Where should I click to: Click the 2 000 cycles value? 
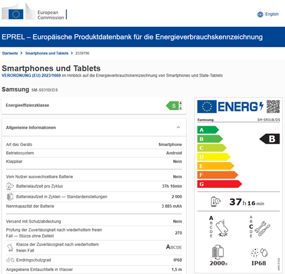[x=177, y=197]
